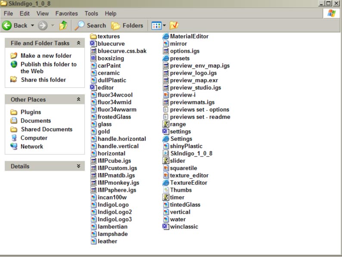Open the Tools menu
This screenshot has width=342, height=257.
click(x=91, y=13)
